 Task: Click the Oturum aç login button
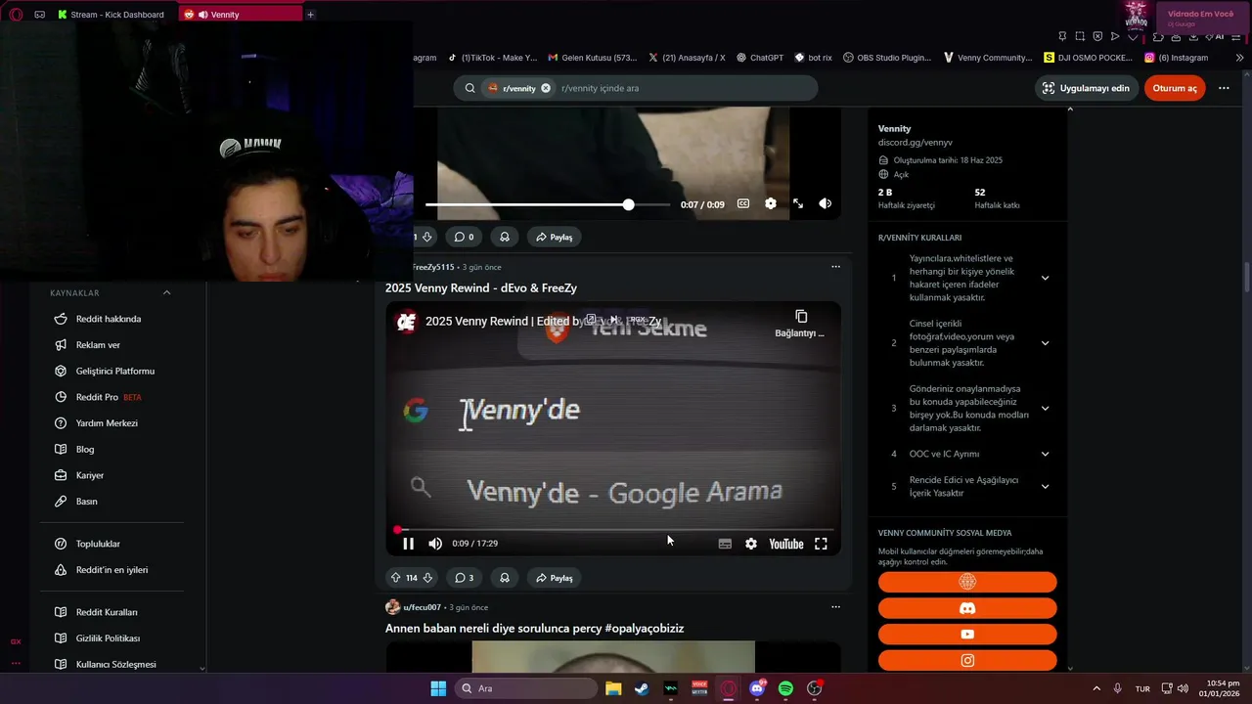click(x=1175, y=88)
